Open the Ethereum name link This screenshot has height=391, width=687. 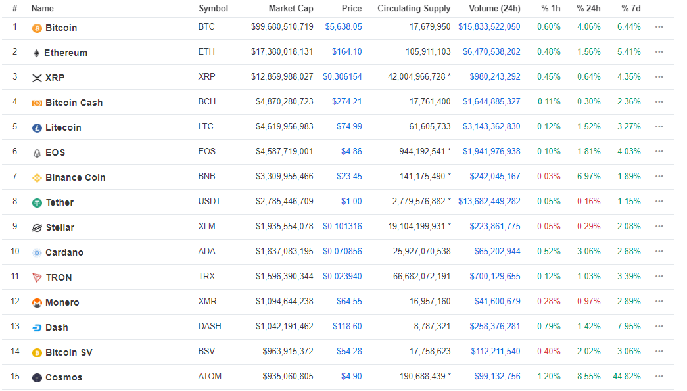pos(66,53)
